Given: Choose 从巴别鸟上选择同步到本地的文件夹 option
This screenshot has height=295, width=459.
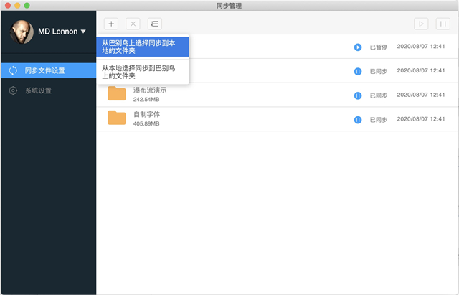Looking at the screenshot, I should (x=143, y=46).
